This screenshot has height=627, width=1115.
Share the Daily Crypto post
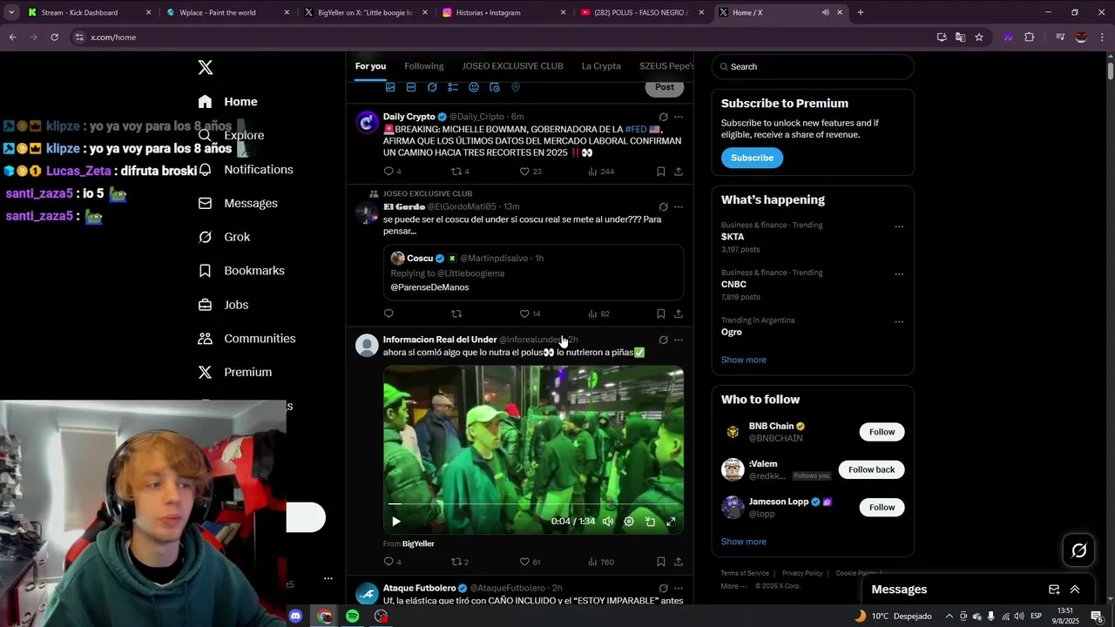click(x=679, y=172)
